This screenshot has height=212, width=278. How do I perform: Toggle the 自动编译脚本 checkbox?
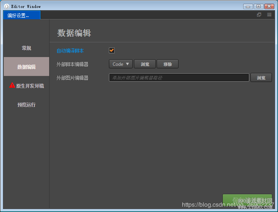tap(112, 51)
